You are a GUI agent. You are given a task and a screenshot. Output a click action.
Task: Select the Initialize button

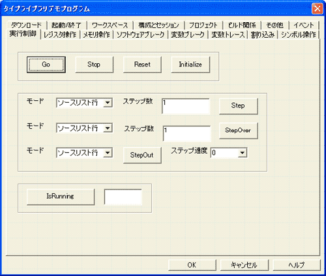tap(190, 64)
